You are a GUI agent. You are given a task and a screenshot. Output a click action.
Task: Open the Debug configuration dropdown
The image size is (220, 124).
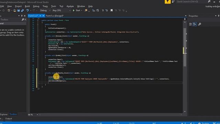click(x=45, y=10)
